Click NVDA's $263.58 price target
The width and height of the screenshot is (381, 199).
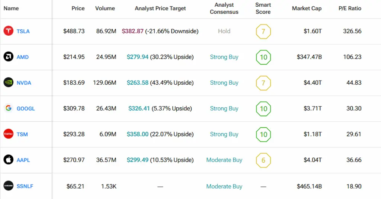138,83
